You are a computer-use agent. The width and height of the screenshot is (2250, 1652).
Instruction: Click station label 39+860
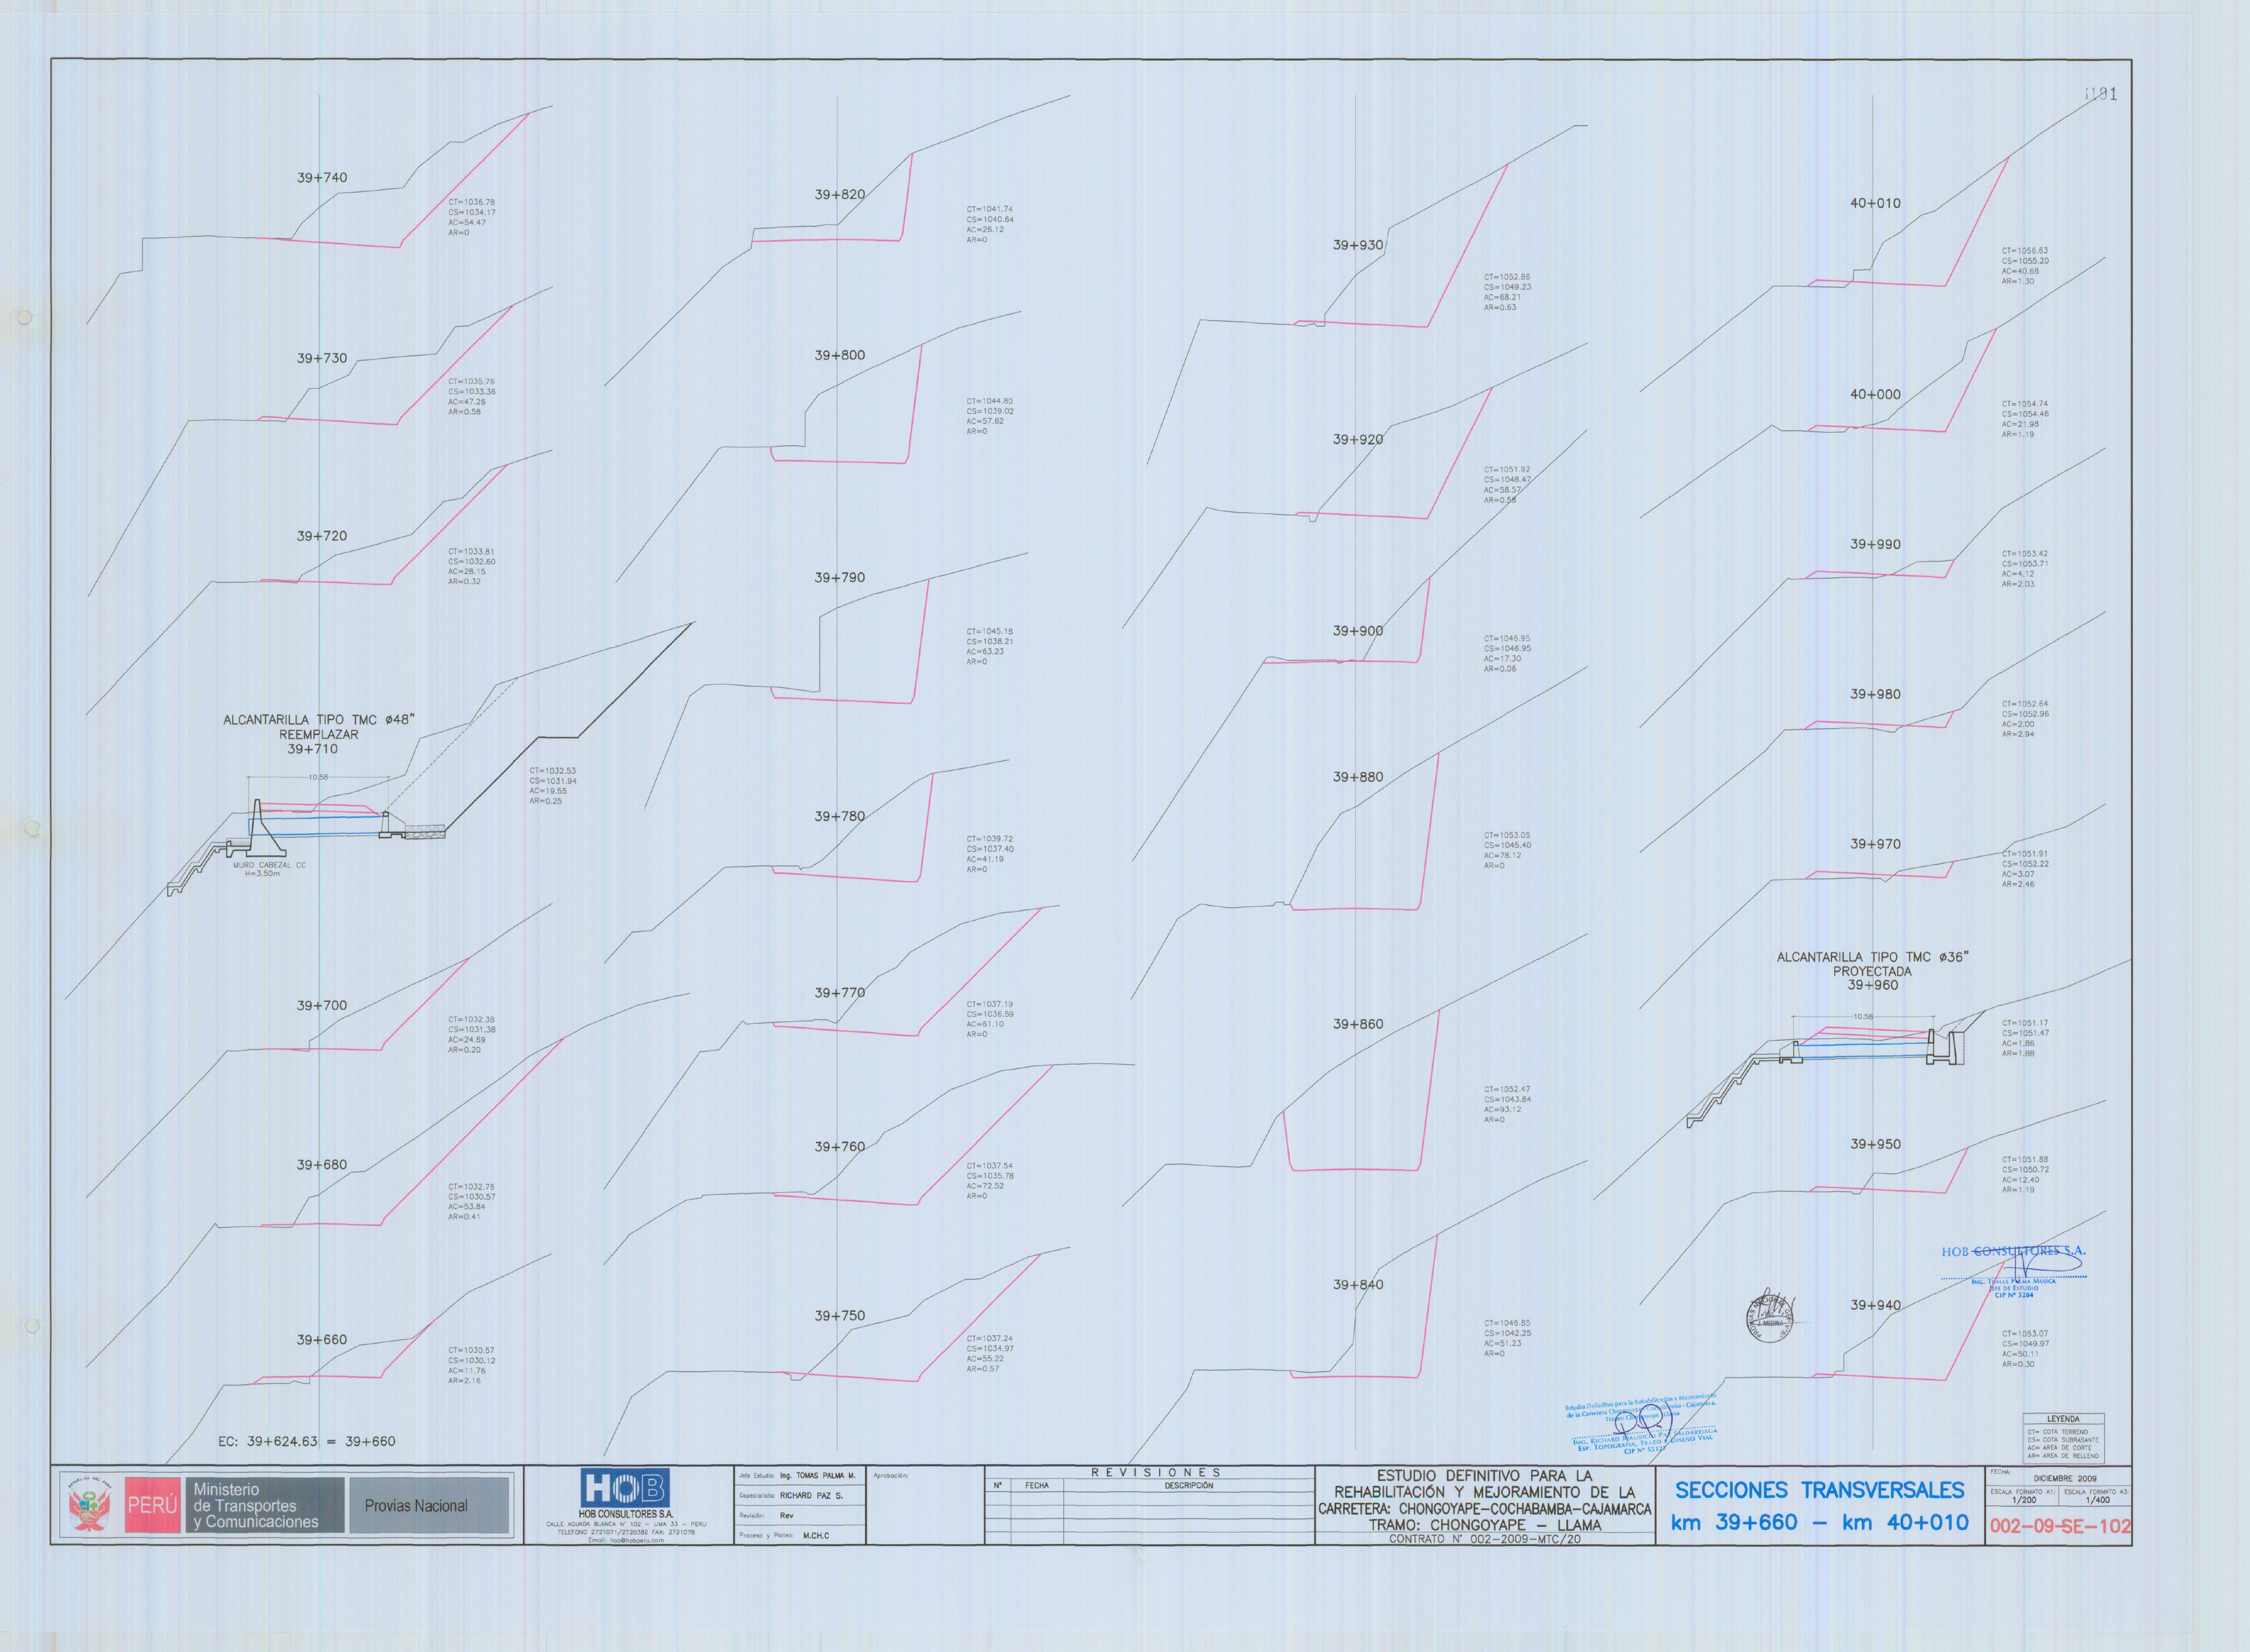[1358, 1024]
